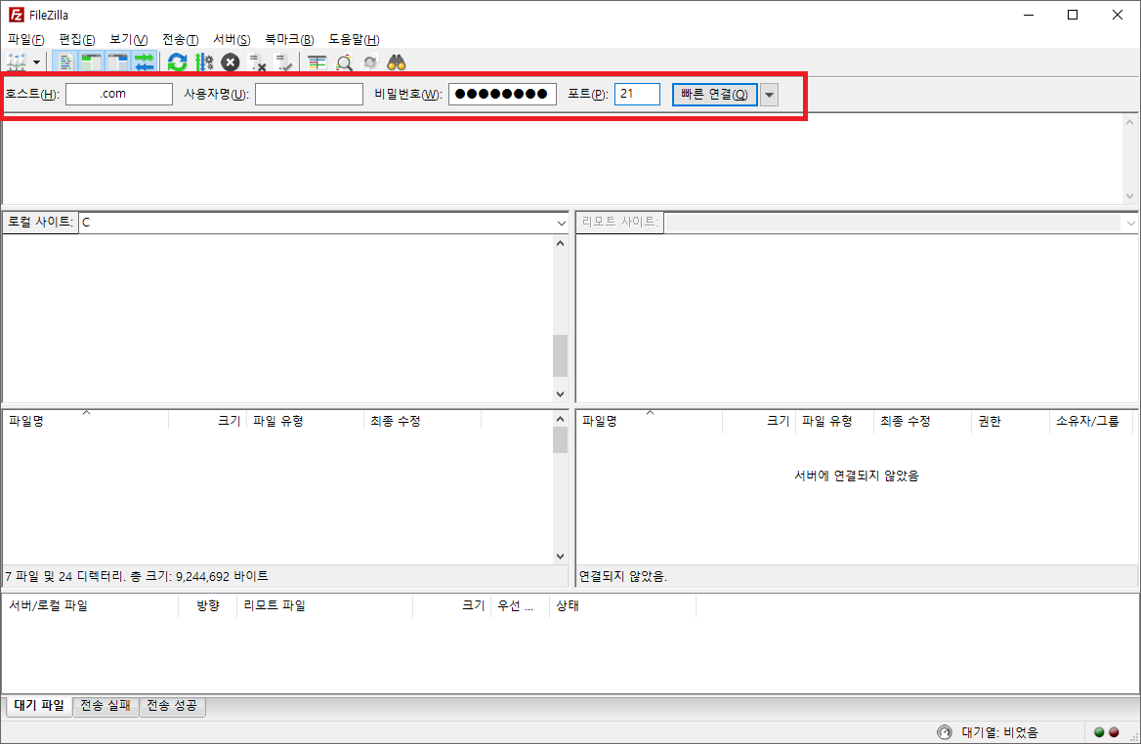Click the 상태 queue column header
The height and width of the screenshot is (744, 1141).
point(622,605)
